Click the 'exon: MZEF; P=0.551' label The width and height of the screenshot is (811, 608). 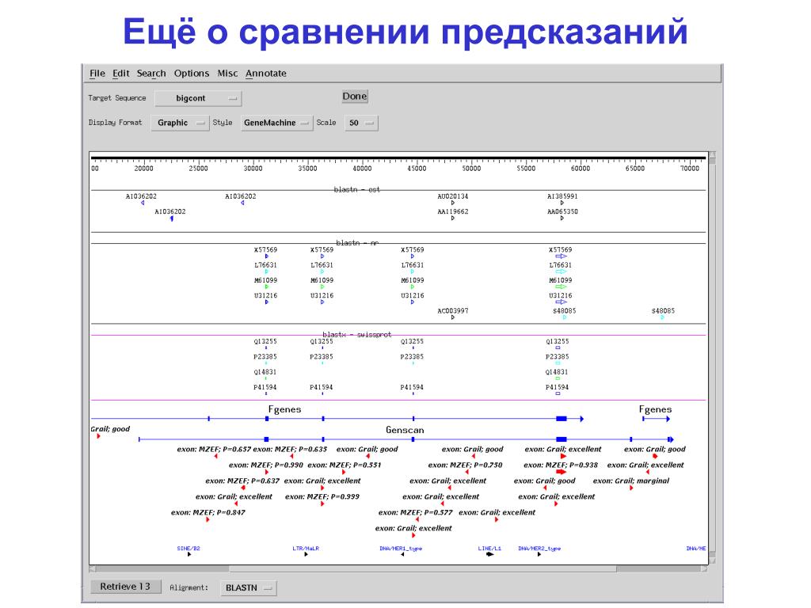[x=344, y=465]
